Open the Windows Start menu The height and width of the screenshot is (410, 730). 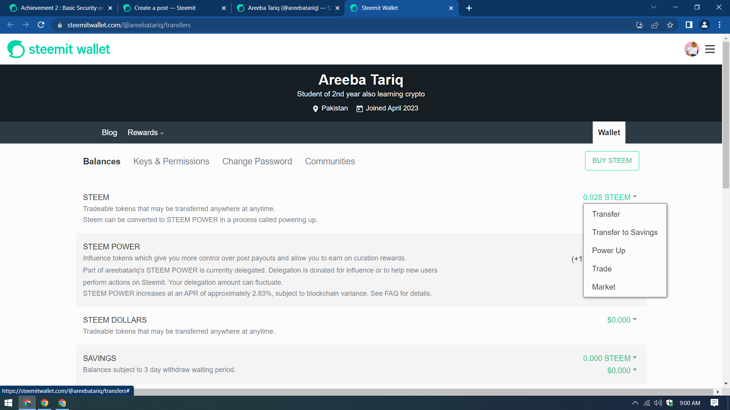coord(8,403)
